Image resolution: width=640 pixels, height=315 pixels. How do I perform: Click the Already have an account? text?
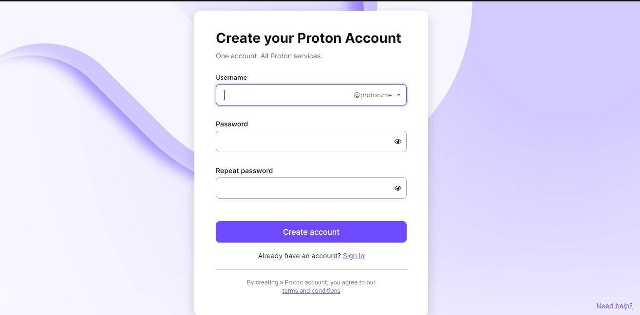pyautogui.click(x=300, y=256)
